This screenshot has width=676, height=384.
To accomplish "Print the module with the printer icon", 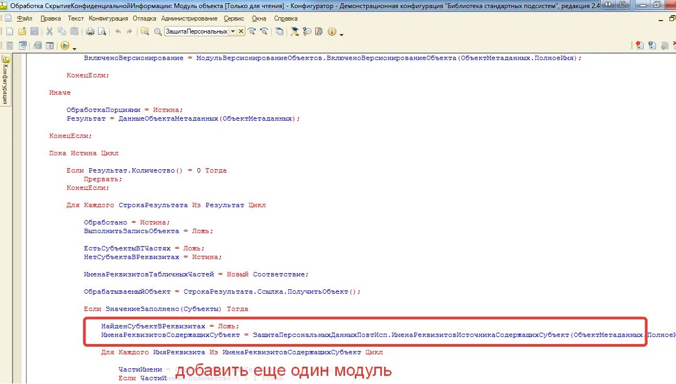I will (x=90, y=31).
